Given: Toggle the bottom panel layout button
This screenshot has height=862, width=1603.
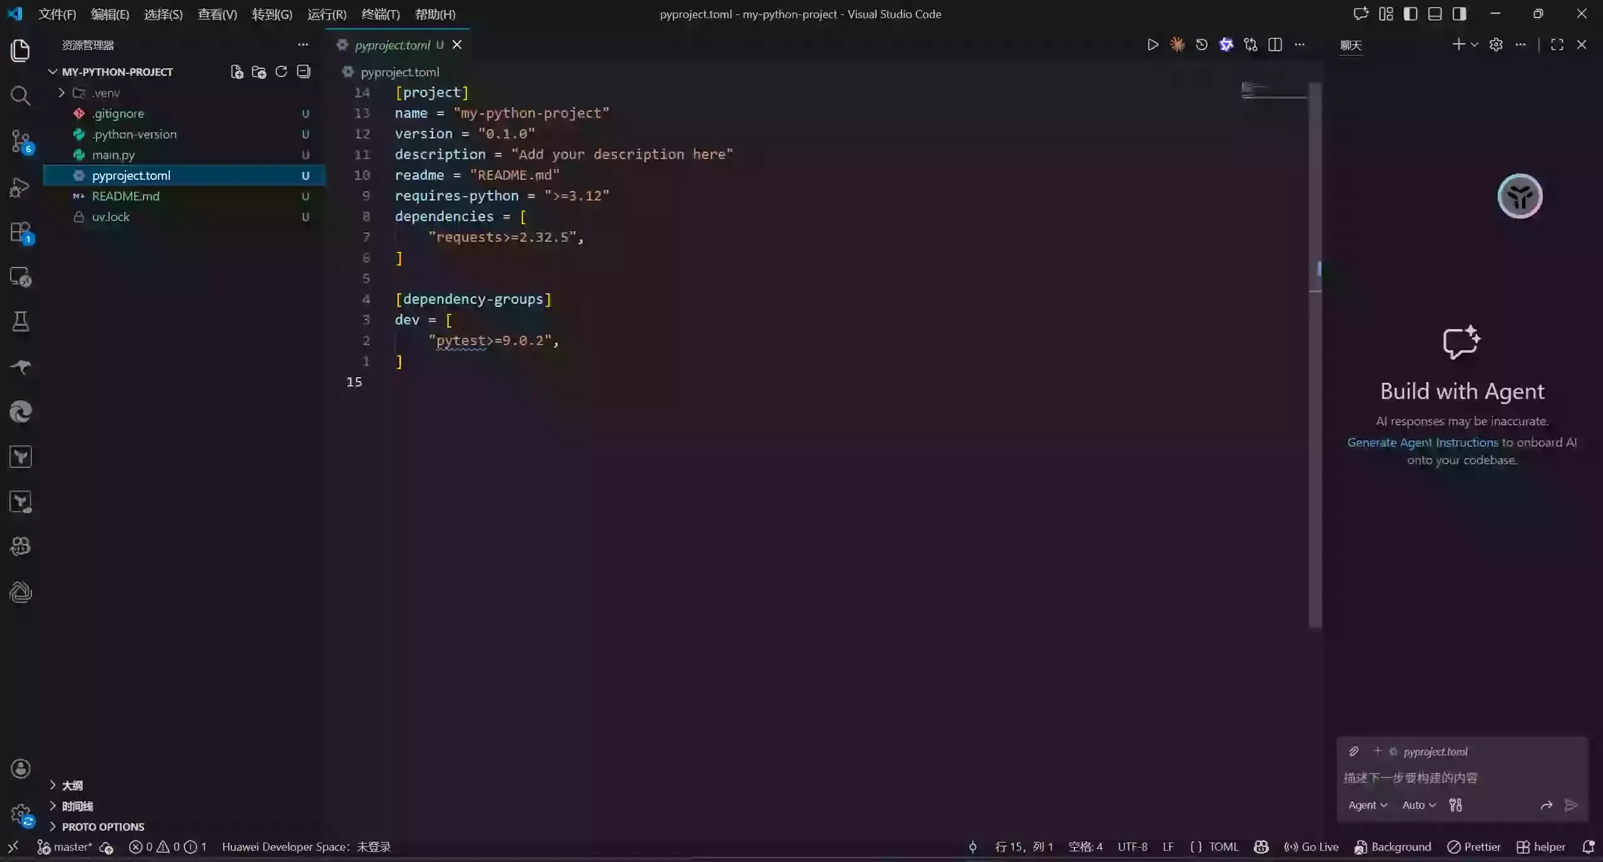Looking at the screenshot, I should [x=1434, y=14].
